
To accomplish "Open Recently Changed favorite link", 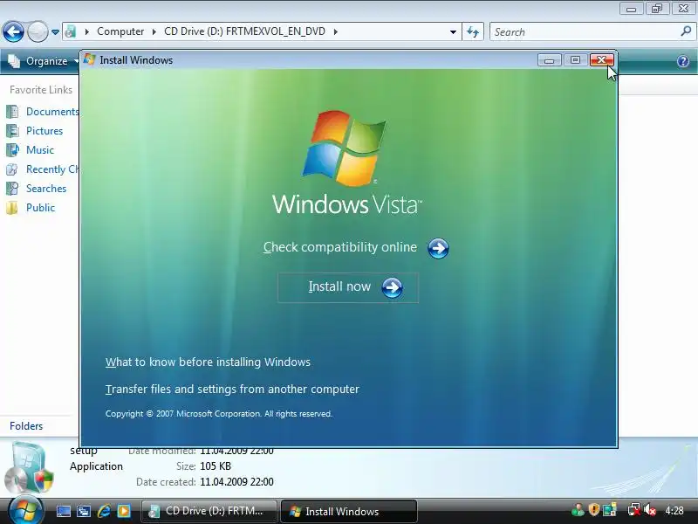I will 52,169.
